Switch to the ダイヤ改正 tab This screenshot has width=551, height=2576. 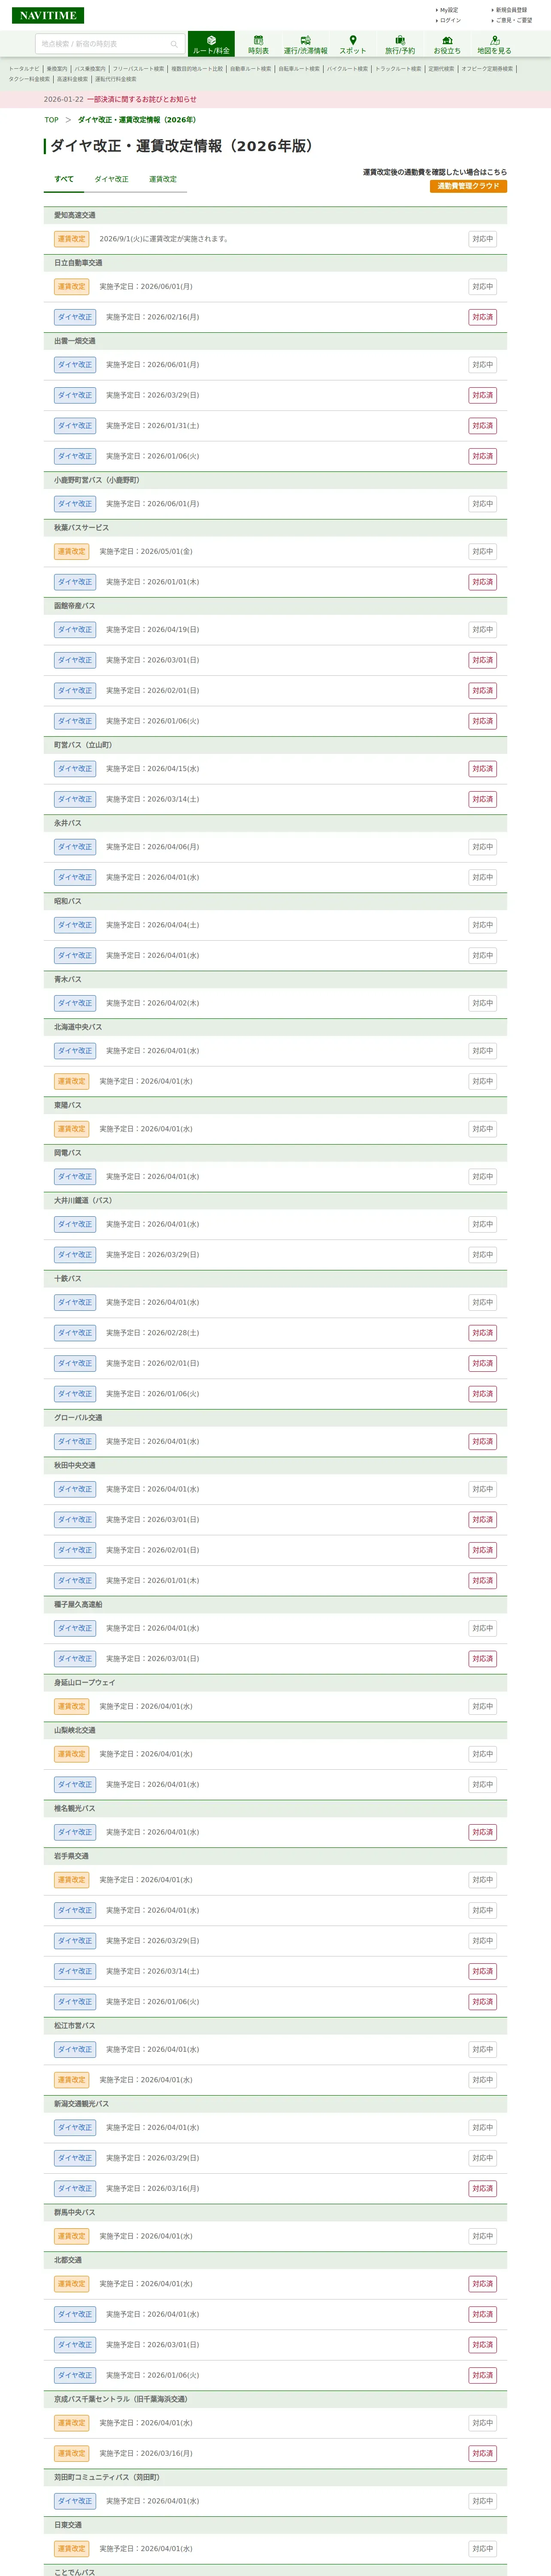(x=111, y=179)
